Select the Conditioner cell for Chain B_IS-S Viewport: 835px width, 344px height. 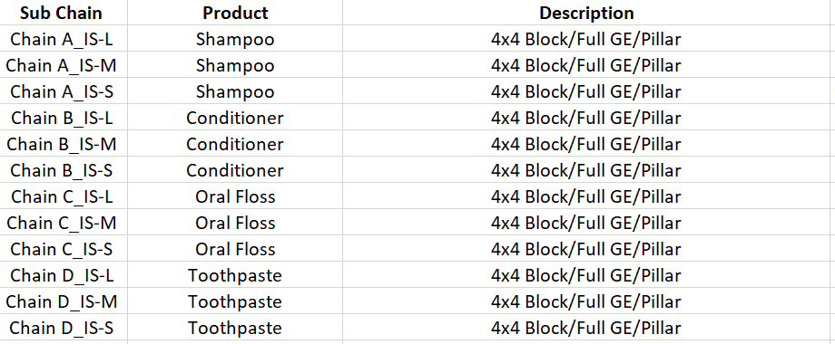[235, 170]
